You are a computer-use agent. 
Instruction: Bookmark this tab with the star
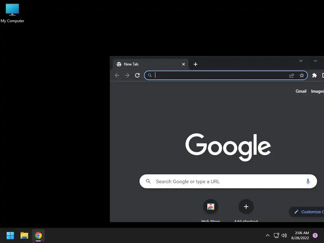[x=302, y=75]
